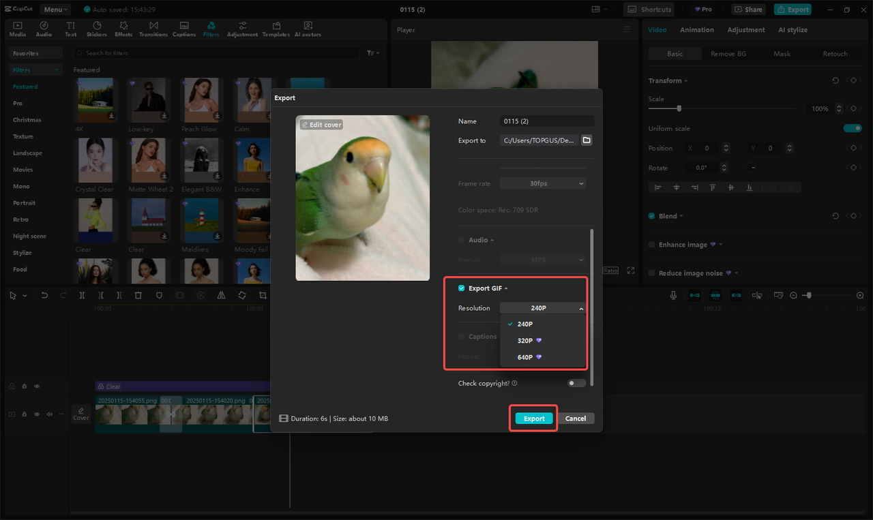Uncheck the Export GIF checkbox
The width and height of the screenshot is (873, 520).
tap(461, 288)
